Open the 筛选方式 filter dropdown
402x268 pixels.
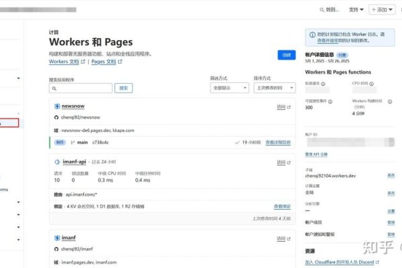pyautogui.click(x=229, y=88)
